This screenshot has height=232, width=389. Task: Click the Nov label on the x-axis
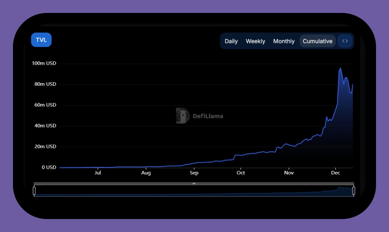point(289,173)
